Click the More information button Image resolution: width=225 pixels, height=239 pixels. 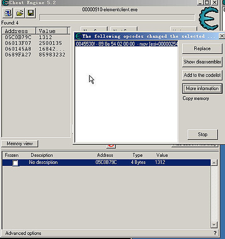202,88
